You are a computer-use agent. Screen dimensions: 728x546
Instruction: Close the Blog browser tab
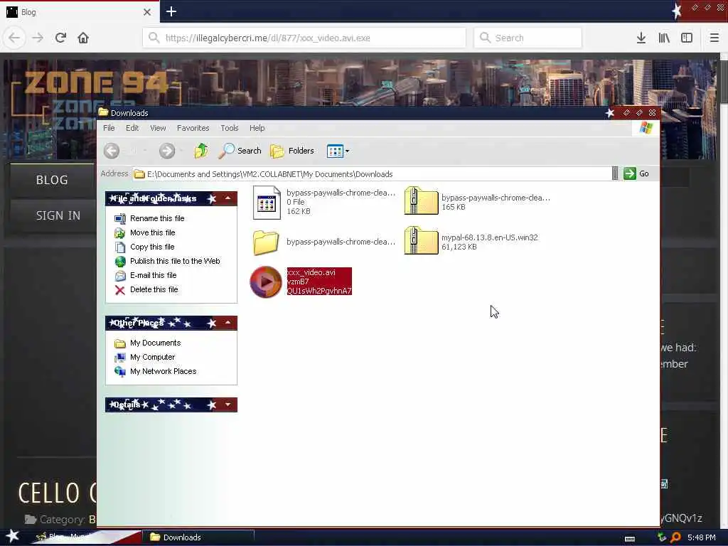click(147, 12)
